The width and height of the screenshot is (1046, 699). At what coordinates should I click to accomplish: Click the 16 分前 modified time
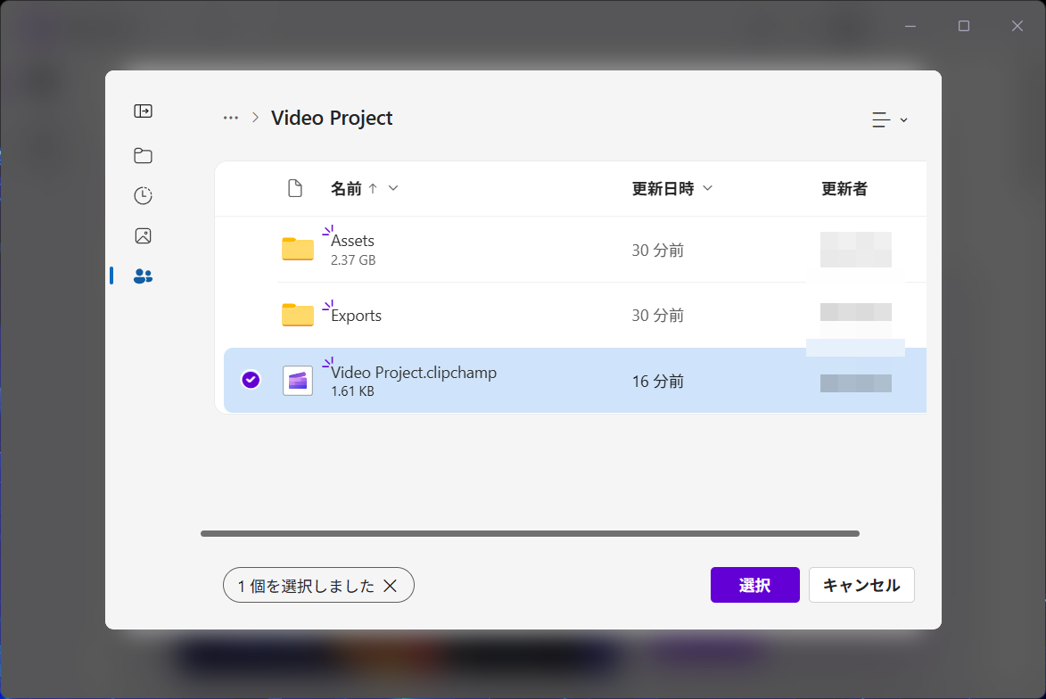658,382
